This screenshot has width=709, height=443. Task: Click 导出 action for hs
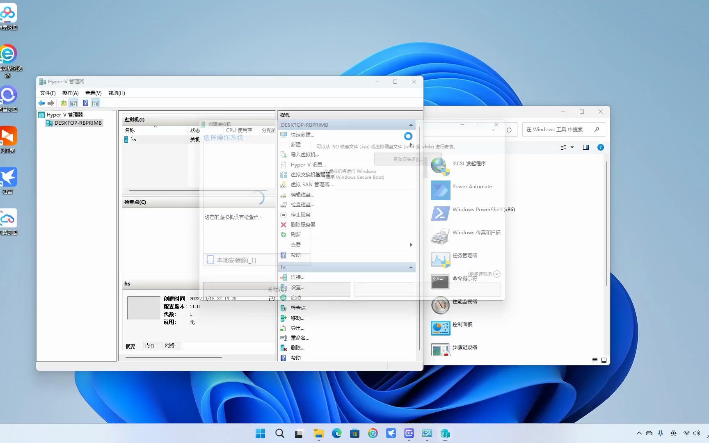297,328
